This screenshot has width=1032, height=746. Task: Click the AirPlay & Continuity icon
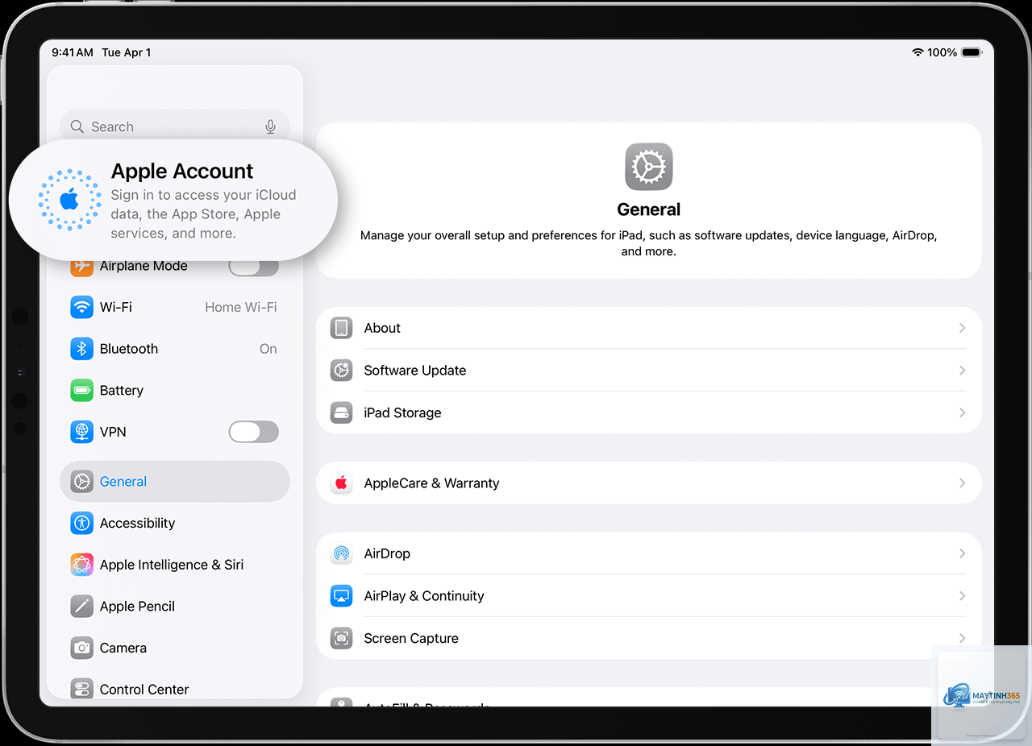342,596
